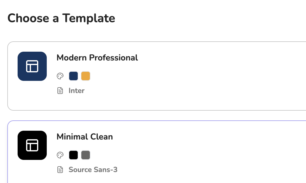Click the navy layout icon for Modern Professional
Viewport: 306px width, 183px height.
[x=32, y=66]
